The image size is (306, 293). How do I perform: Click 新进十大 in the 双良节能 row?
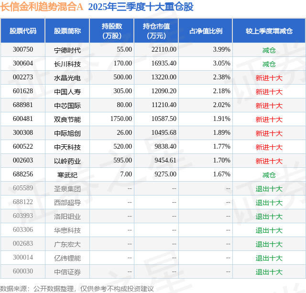click(269, 119)
